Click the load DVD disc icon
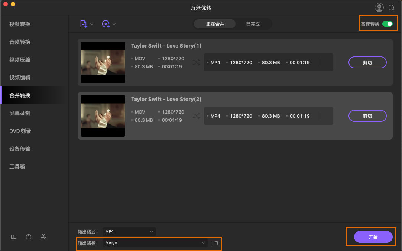Image resolution: width=402 pixels, height=251 pixels. click(x=106, y=24)
